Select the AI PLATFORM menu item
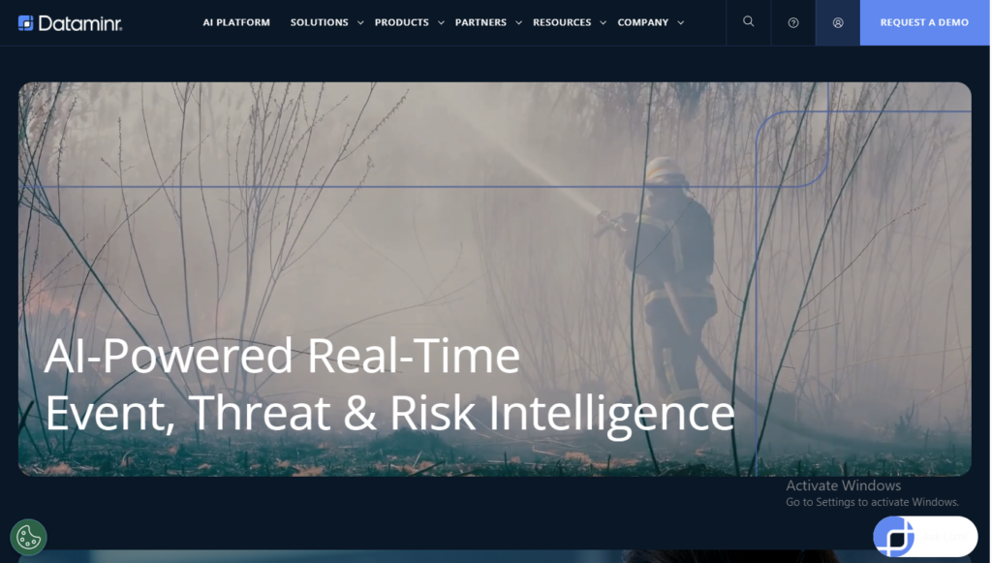Viewport: 992px width, 563px height. coord(235,21)
